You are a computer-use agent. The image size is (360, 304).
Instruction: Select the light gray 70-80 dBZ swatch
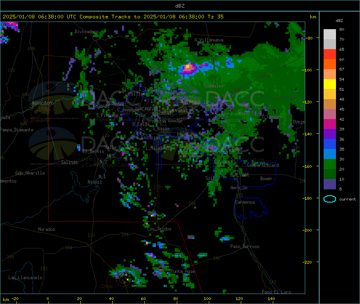[x=330, y=34]
